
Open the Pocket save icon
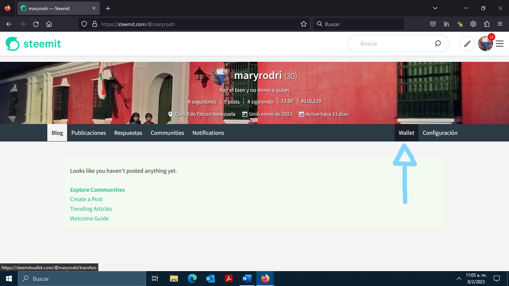coord(433,24)
